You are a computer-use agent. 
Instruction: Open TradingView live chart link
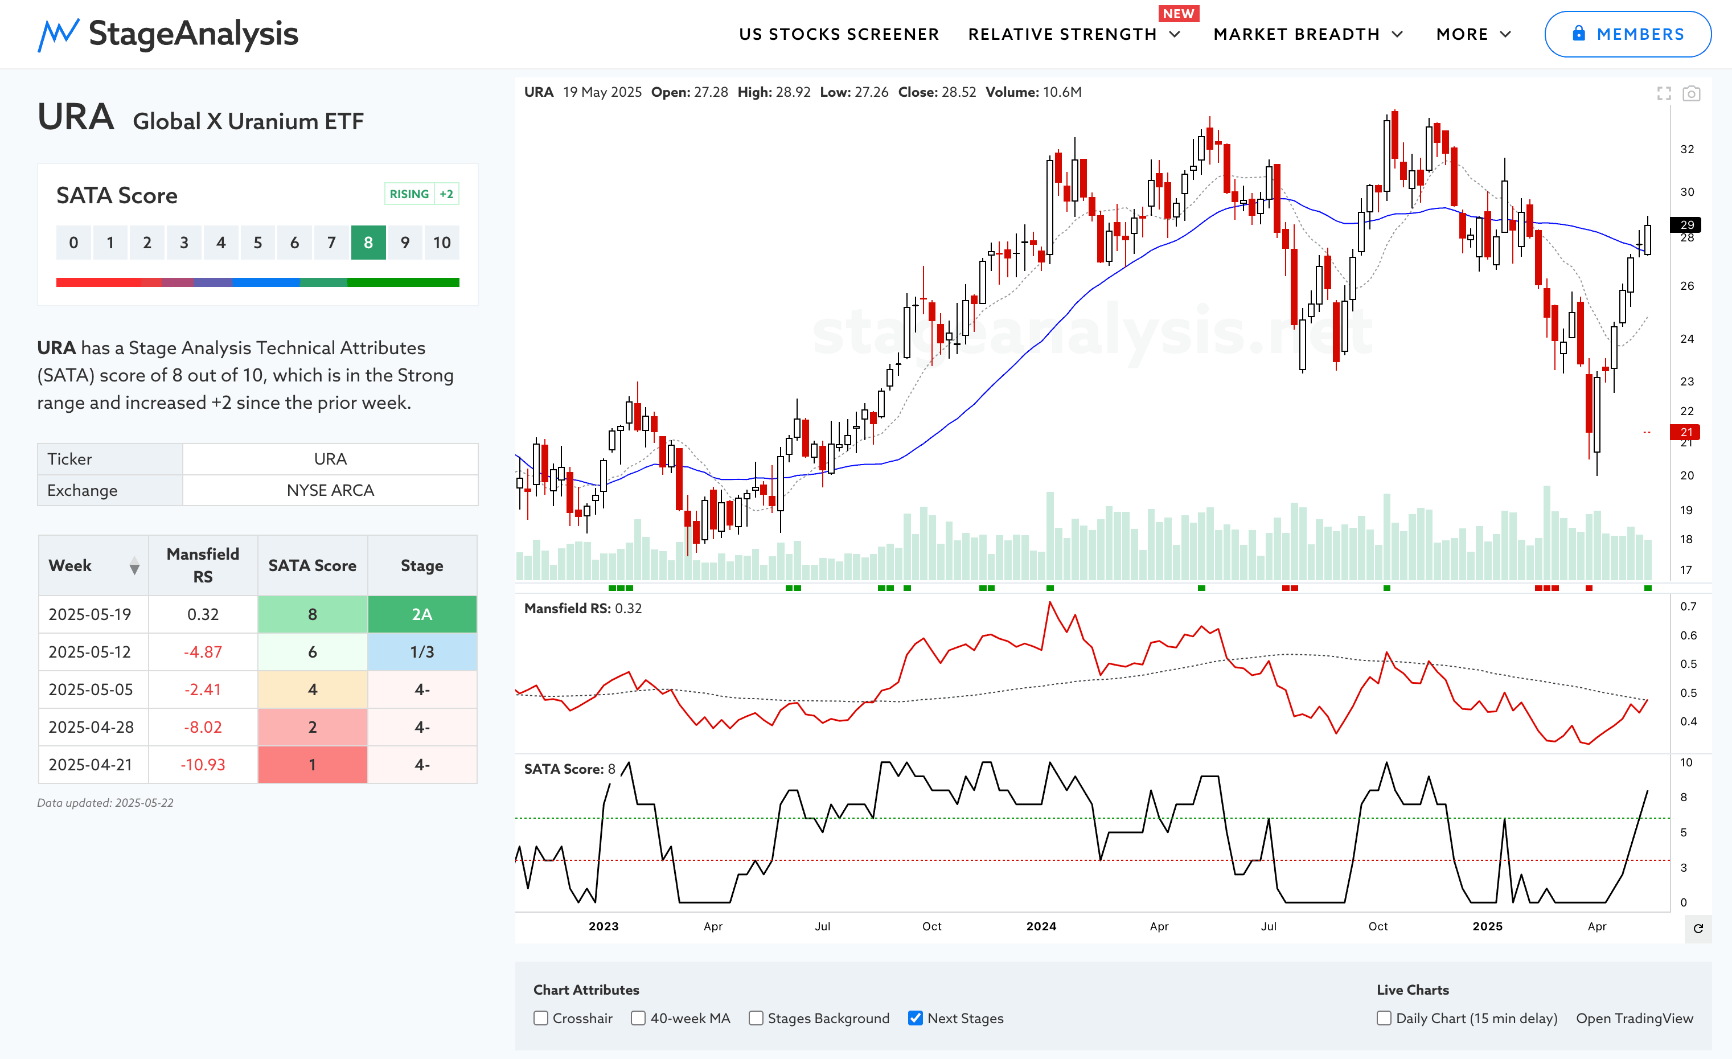tap(1634, 1018)
